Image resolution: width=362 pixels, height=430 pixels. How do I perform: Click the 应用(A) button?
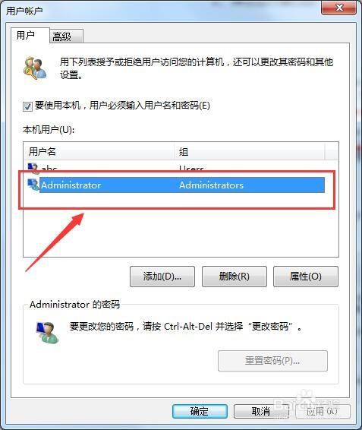323,411
